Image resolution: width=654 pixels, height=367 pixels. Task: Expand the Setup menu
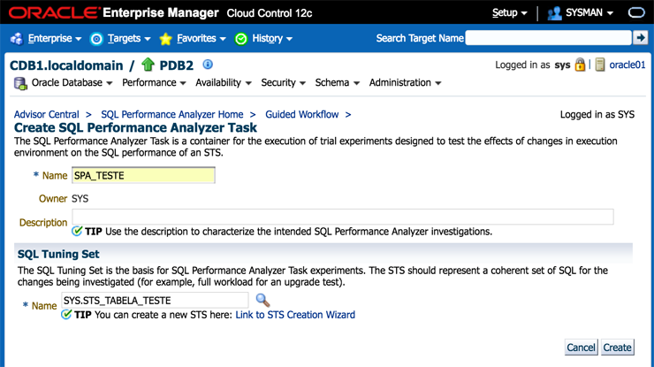coord(509,13)
